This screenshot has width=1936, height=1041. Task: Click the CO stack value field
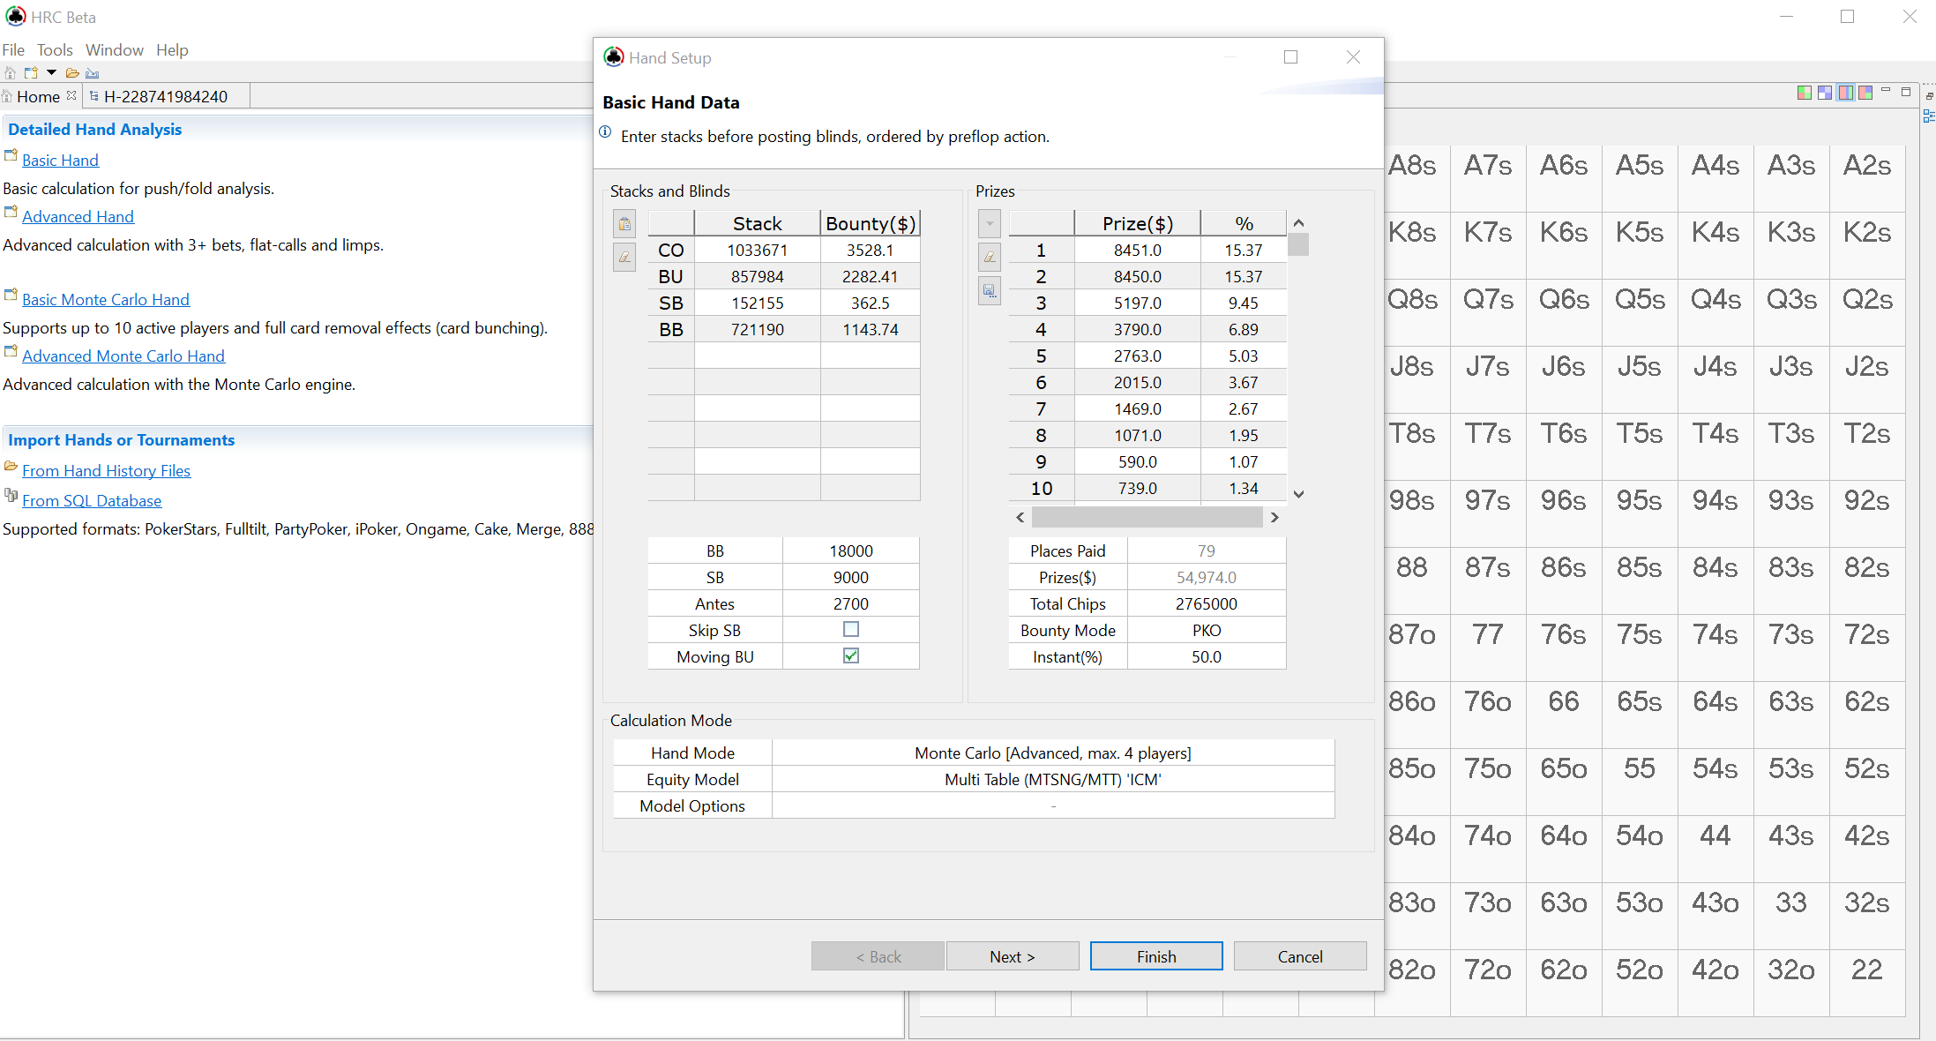pyautogui.click(x=757, y=251)
